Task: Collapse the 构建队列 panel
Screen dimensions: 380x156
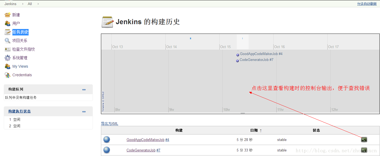Action: pyautogui.click(x=84, y=89)
